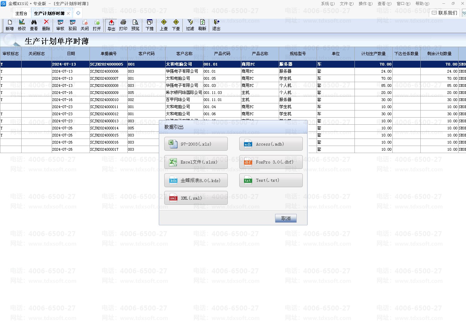
Task: Click the 上查 (Trace up) toolbar icon
Action: click(164, 25)
